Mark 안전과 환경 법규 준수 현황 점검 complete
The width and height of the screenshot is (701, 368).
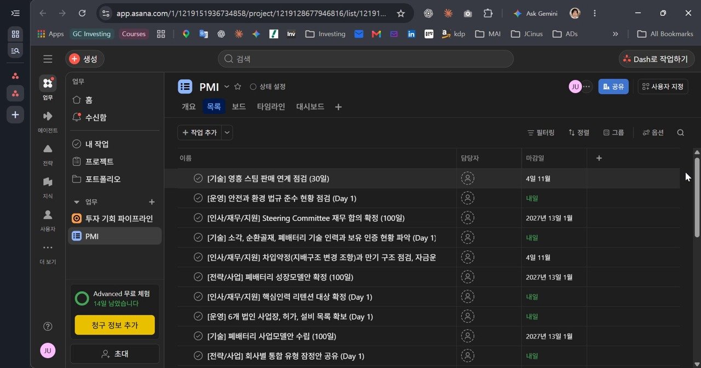click(198, 198)
